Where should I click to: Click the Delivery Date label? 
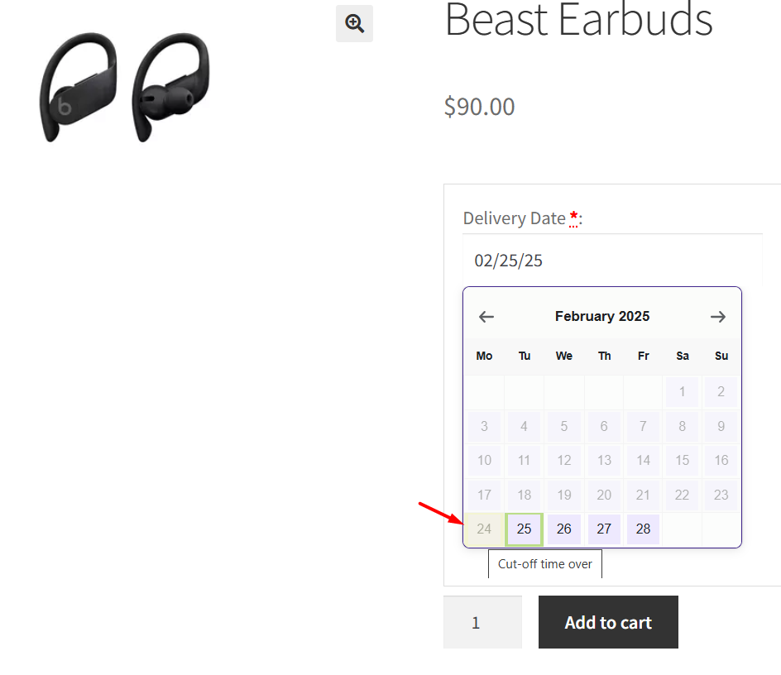(514, 218)
